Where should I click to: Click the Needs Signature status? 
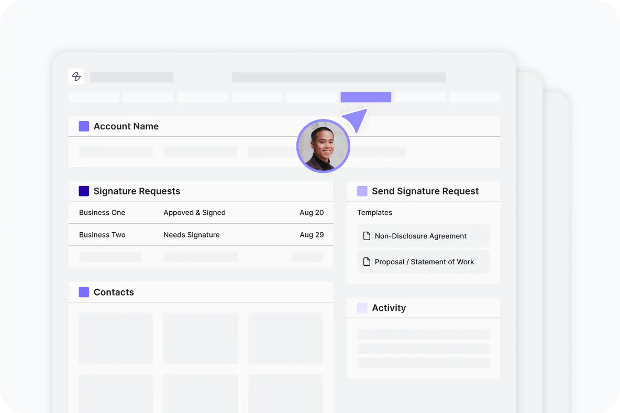click(191, 235)
